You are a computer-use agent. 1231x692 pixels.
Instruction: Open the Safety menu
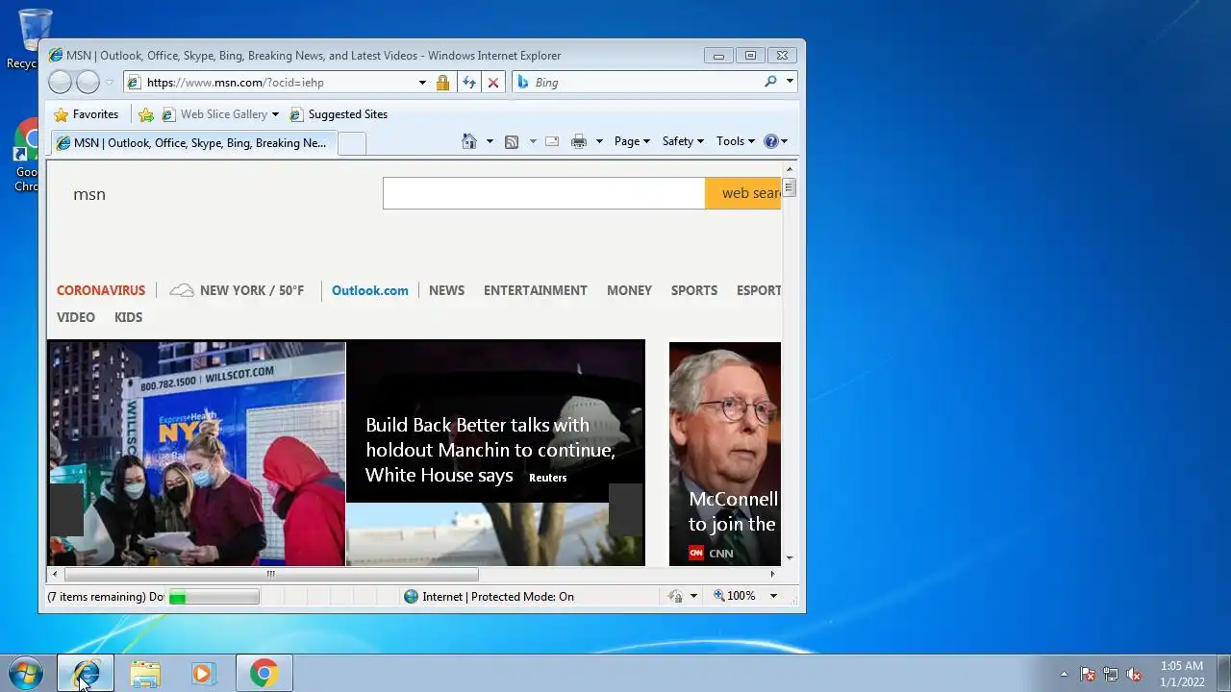tap(683, 141)
